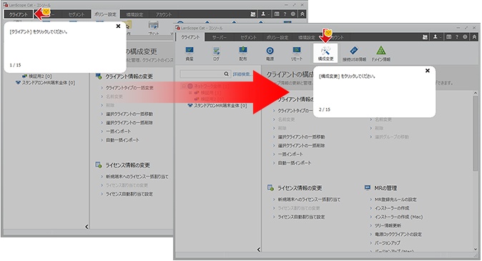Switch to ポリシー設定 tab in front window
Image resolution: width=482 pixels, height=261 pixels.
coord(277,37)
